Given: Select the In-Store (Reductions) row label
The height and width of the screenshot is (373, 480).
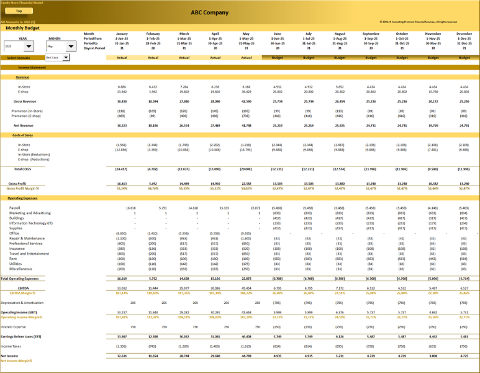Looking at the screenshot, I should (34, 154).
